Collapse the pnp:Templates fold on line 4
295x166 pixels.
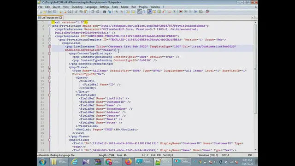(x=50, y=36)
